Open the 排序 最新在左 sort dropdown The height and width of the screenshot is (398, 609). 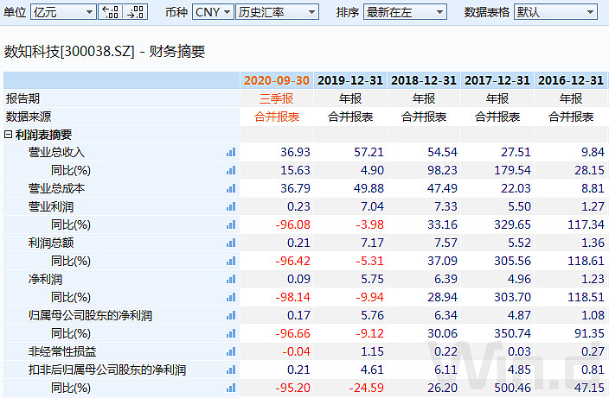(405, 12)
